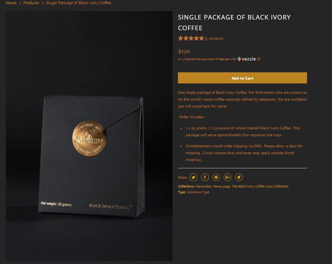This screenshot has width=332, height=264.
Task: Read the 9 reviews
Action: 214,38
